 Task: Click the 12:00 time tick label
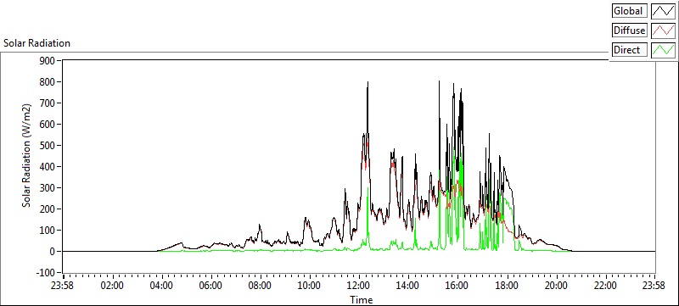coord(359,286)
